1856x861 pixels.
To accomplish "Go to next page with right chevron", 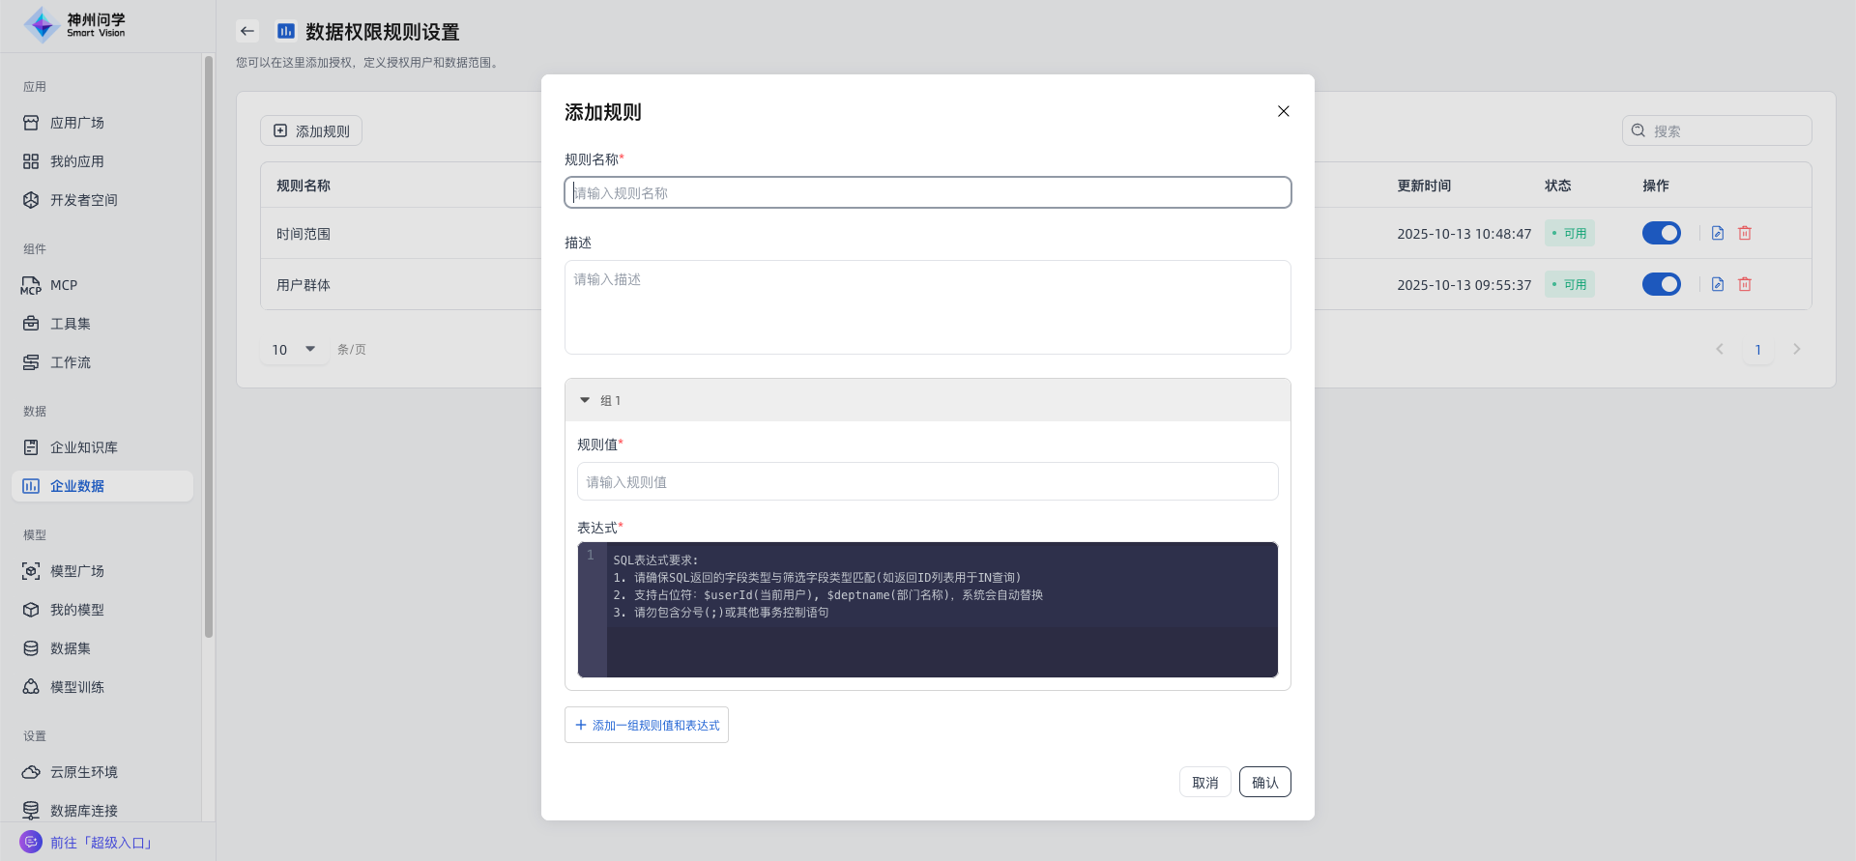I will [x=1796, y=349].
